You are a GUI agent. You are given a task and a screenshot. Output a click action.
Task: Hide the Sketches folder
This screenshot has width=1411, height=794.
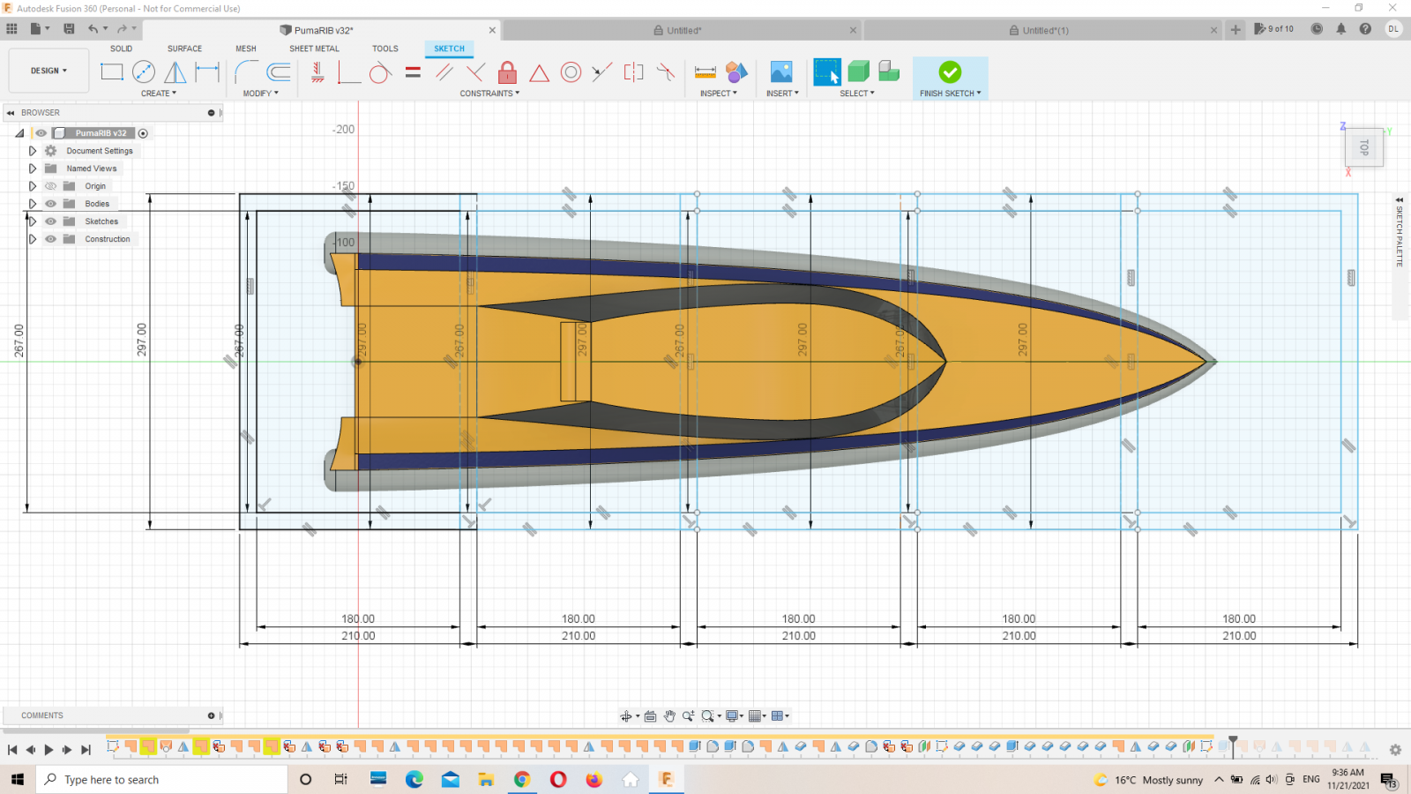click(x=50, y=221)
